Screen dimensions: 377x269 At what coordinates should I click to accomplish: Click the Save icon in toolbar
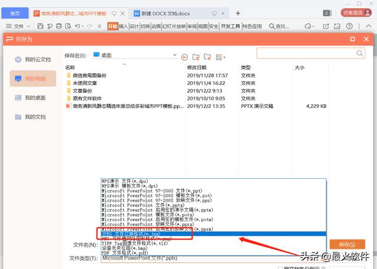(x=41, y=26)
